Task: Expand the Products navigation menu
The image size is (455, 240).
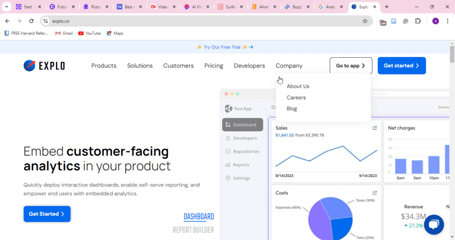Action: [x=104, y=66]
